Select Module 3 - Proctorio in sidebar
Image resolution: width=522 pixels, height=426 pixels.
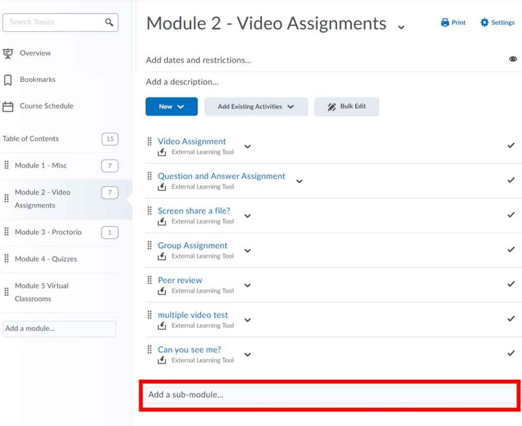[x=48, y=232]
